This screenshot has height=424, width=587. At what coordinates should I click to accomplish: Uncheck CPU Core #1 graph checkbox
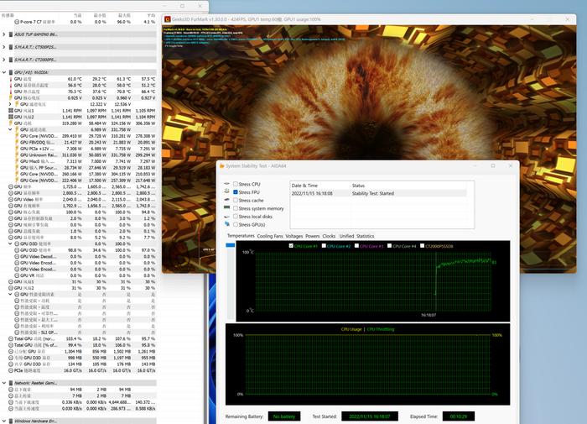click(291, 246)
